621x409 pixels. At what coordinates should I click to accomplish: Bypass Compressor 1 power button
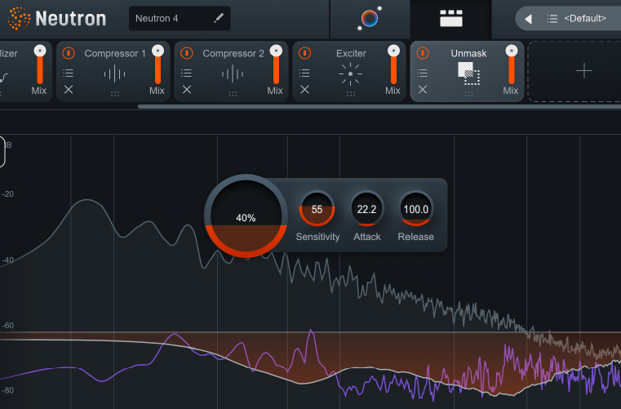pyautogui.click(x=69, y=53)
